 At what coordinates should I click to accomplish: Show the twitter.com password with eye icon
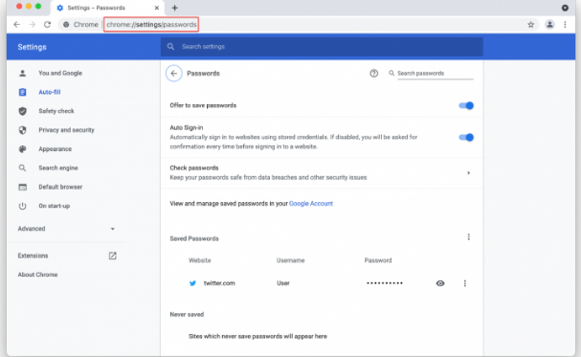point(440,283)
